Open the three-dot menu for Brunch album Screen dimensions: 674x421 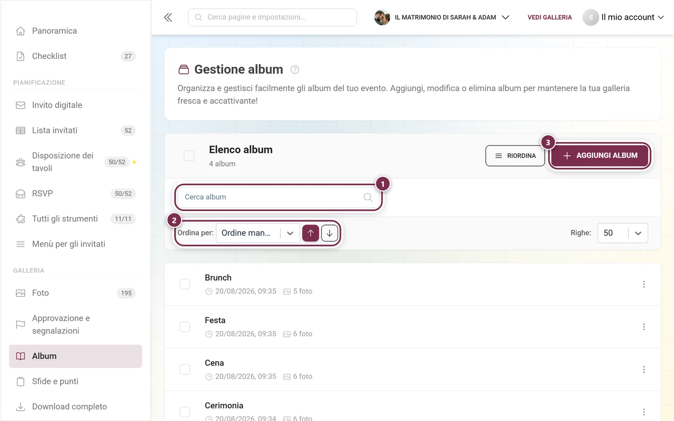tap(644, 284)
